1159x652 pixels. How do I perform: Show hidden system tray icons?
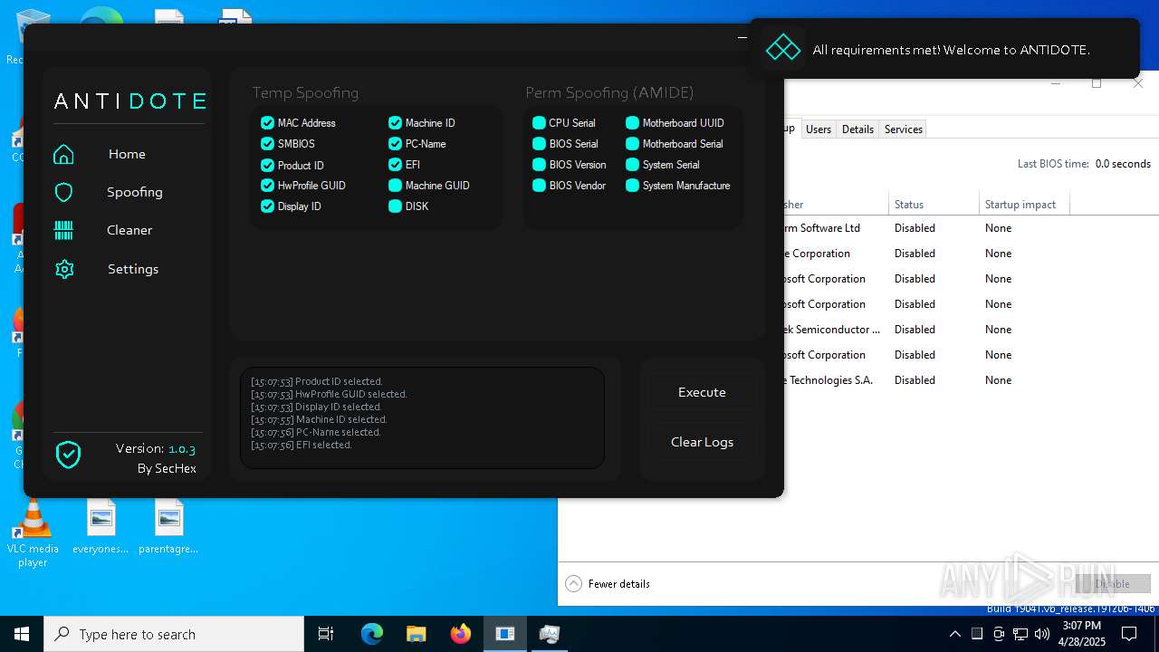pyautogui.click(x=954, y=634)
